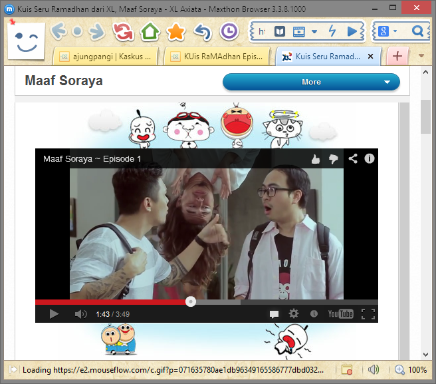Screen dimensions: 436x384
Task: Enter fullscreen on the video player
Action: pos(368,314)
